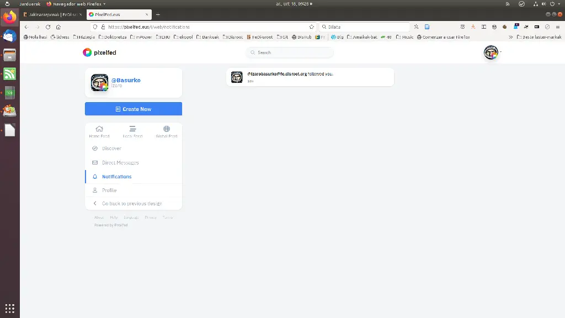Click the Language footer link
The image size is (565, 318).
131,218
